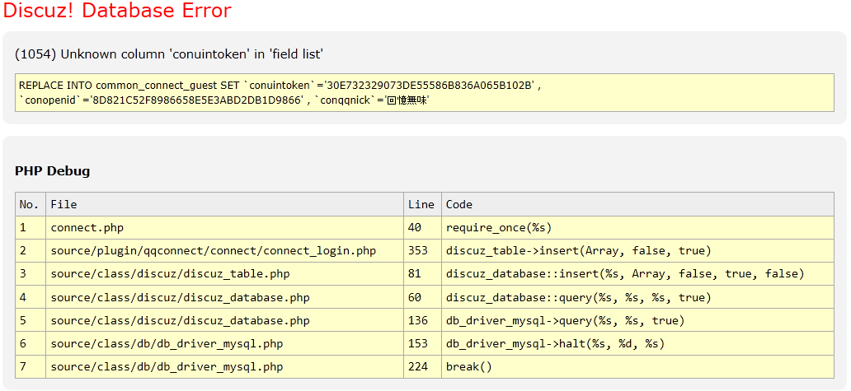Click the discuz_database::insert code cell
The image size is (851, 391).
(x=624, y=273)
